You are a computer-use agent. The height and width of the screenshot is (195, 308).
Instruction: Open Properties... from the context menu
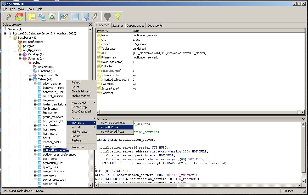(x=82, y=147)
